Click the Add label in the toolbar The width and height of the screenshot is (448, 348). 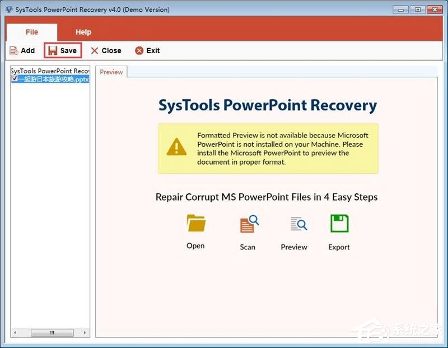pyautogui.click(x=27, y=50)
